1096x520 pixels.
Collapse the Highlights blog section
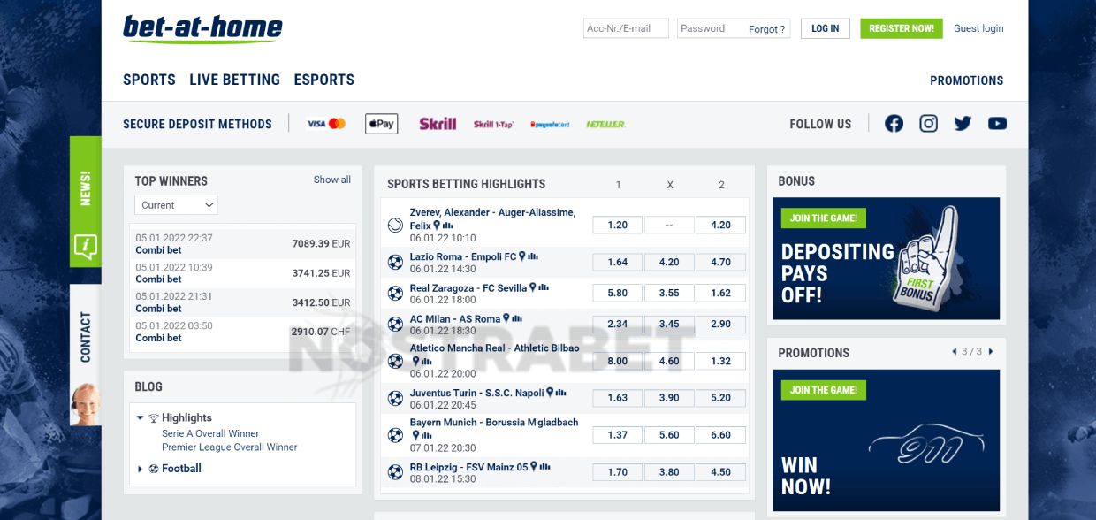pyautogui.click(x=141, y=417)
